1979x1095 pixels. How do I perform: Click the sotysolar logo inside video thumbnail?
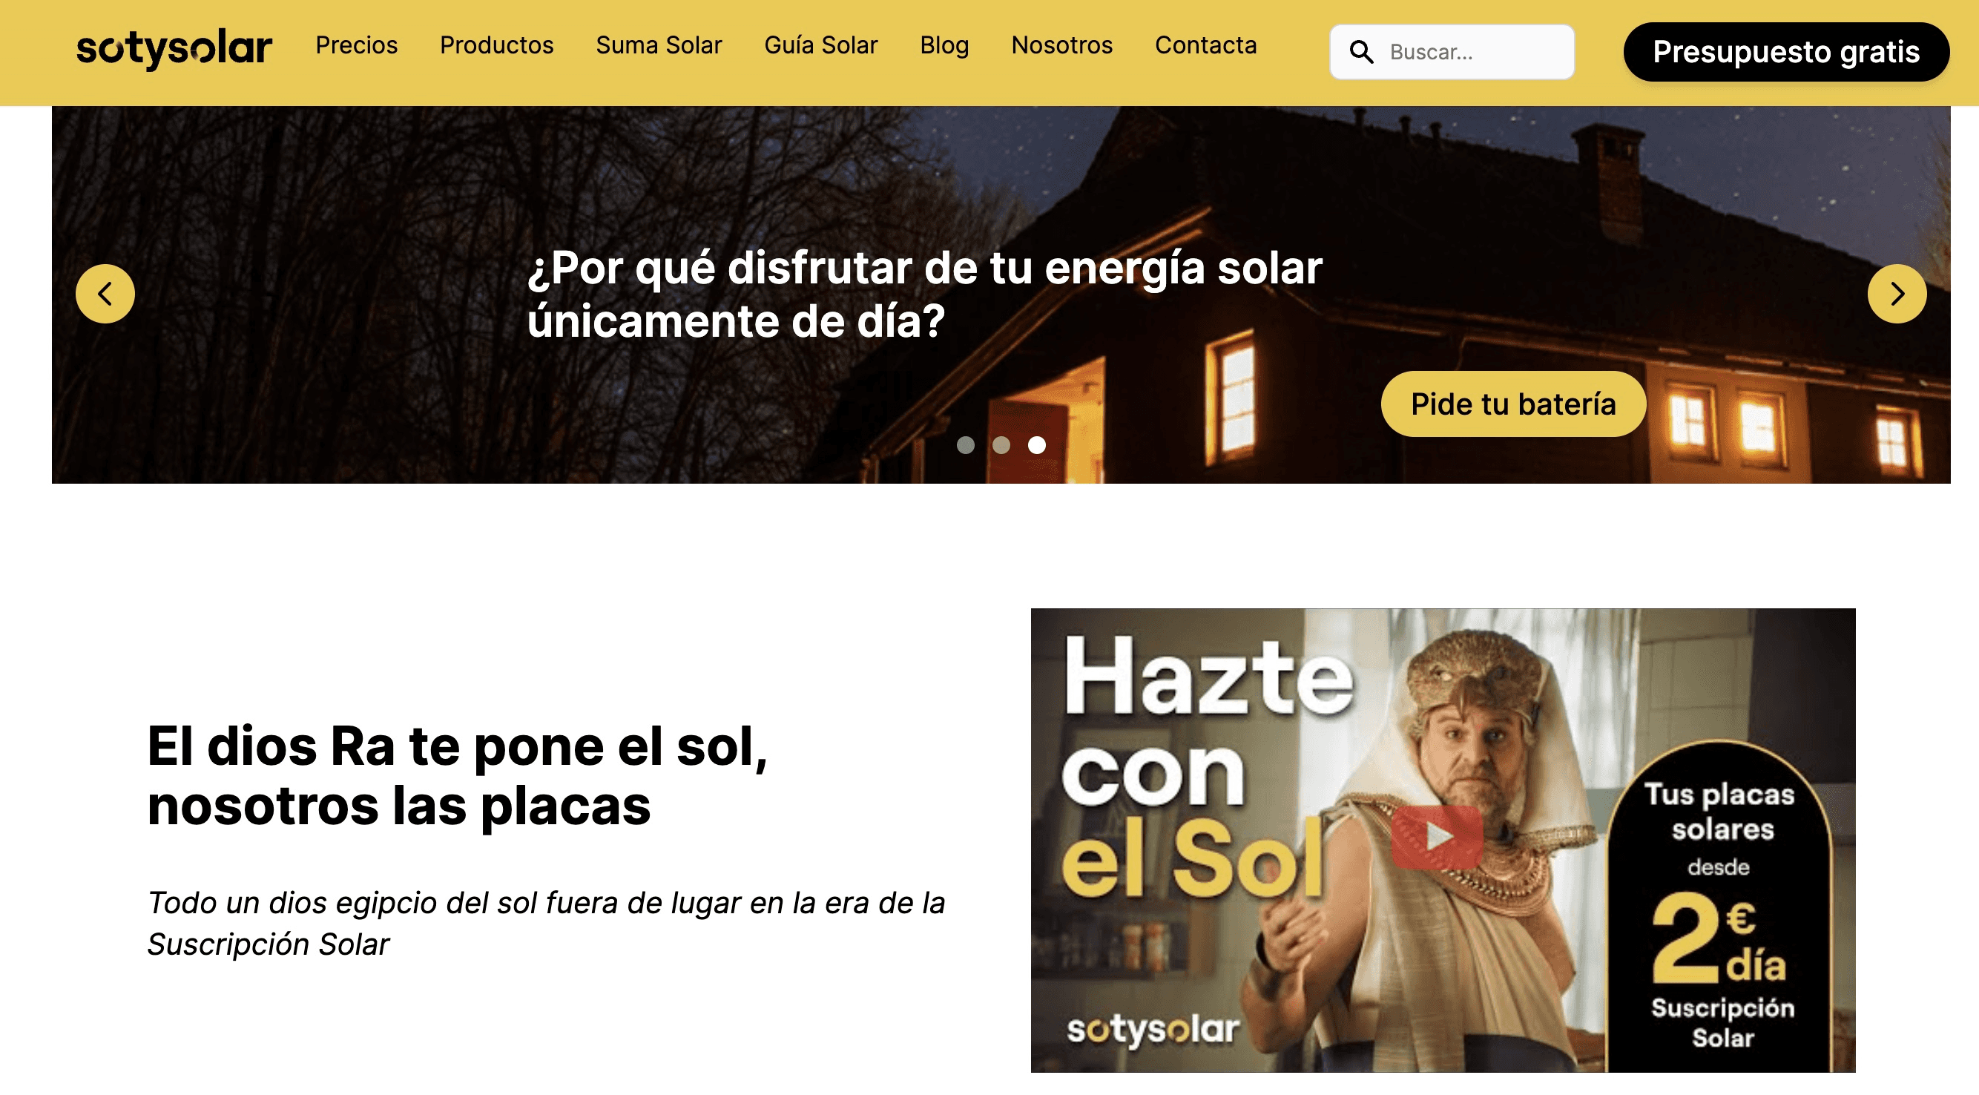(x=1153, y=1029)
